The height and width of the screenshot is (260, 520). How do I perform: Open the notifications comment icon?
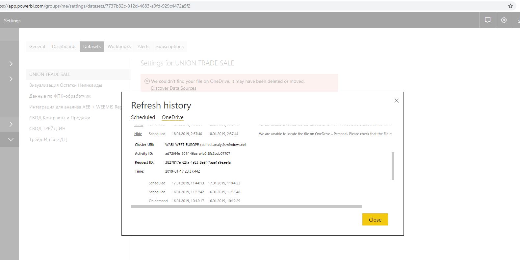pyautogui.click(x=488, y=20)
